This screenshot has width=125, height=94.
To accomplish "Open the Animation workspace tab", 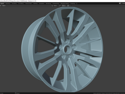I will tap(42, 4).
